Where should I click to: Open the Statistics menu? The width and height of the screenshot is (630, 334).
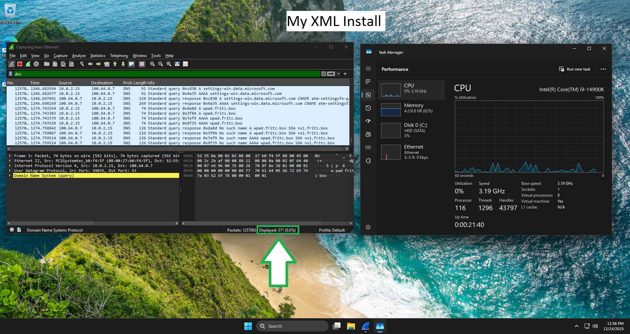(97, 56)
